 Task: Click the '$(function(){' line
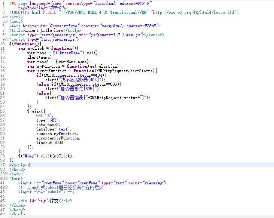[x=25, y=44]
